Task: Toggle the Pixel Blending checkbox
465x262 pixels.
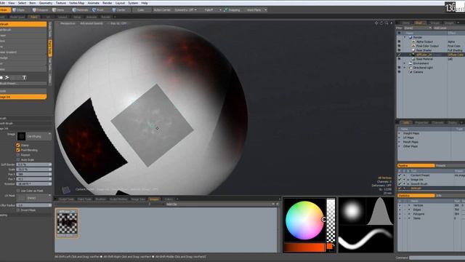Action: pyautogui.click(x=18, y=150)
